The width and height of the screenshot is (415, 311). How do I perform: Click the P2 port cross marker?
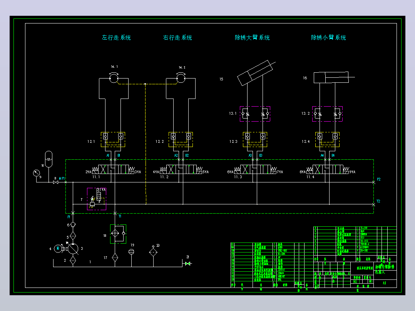[373, 182]
